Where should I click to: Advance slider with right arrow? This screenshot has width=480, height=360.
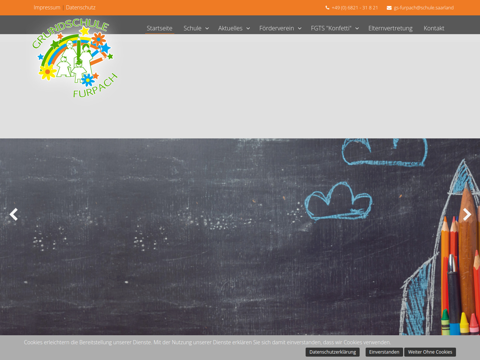(x=466, y=214)
